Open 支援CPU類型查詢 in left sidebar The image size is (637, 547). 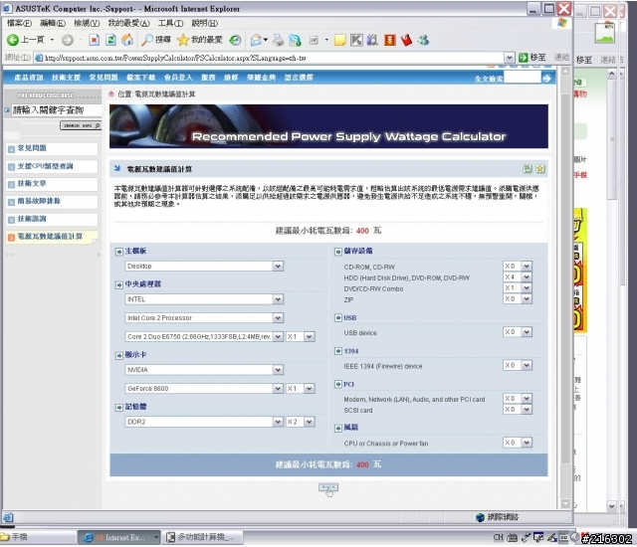[46, 166]
